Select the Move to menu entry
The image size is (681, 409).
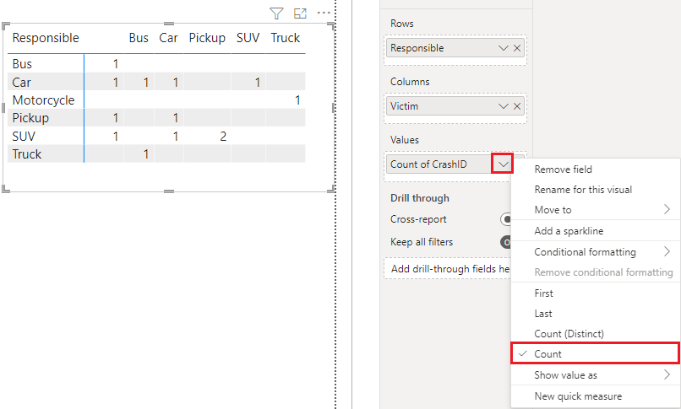coord(596,210)
